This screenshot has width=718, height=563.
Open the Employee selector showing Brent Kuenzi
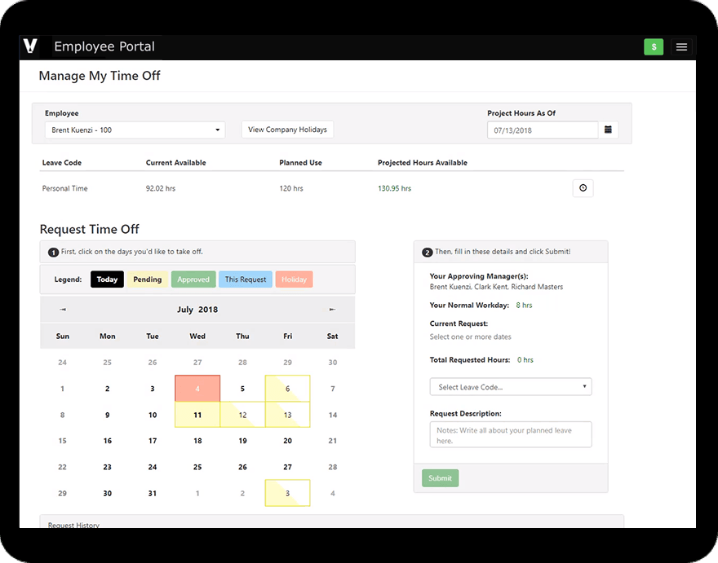135,129
